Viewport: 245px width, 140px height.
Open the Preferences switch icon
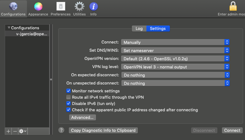pos(61,6)
